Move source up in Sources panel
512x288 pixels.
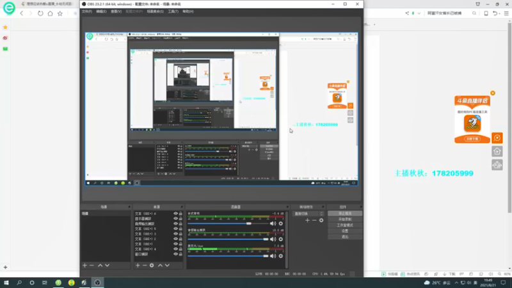(161, 266)
